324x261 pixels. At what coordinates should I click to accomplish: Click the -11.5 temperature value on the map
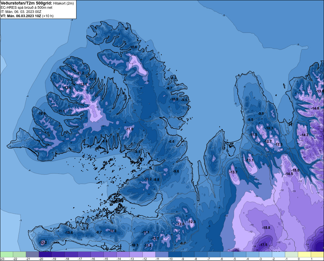pos(253,135)
